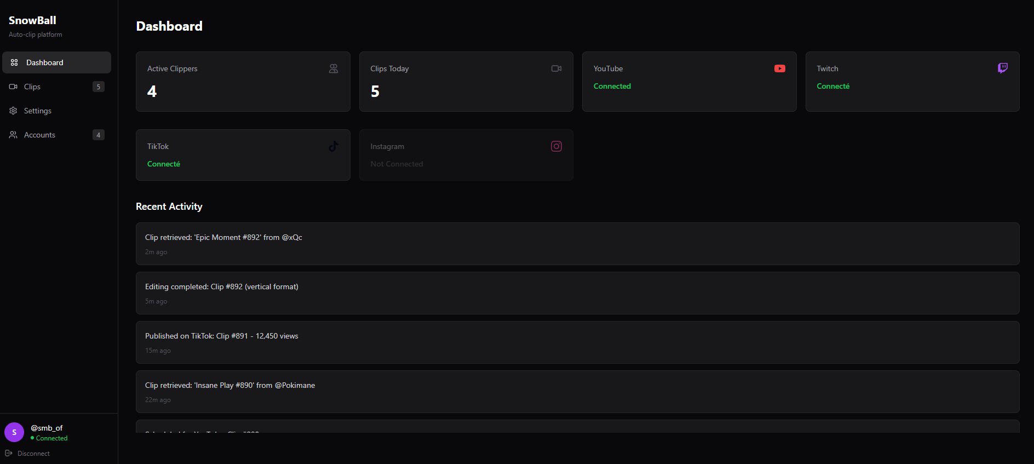Open the Settings sidebar item
The image size is (1034, 464).
pyautogui.click(x=56, y=111)
